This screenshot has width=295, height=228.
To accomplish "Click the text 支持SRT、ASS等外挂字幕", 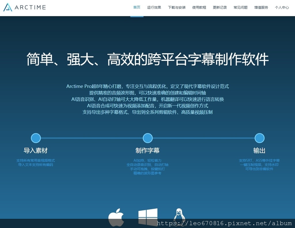I will pos(259,161).
